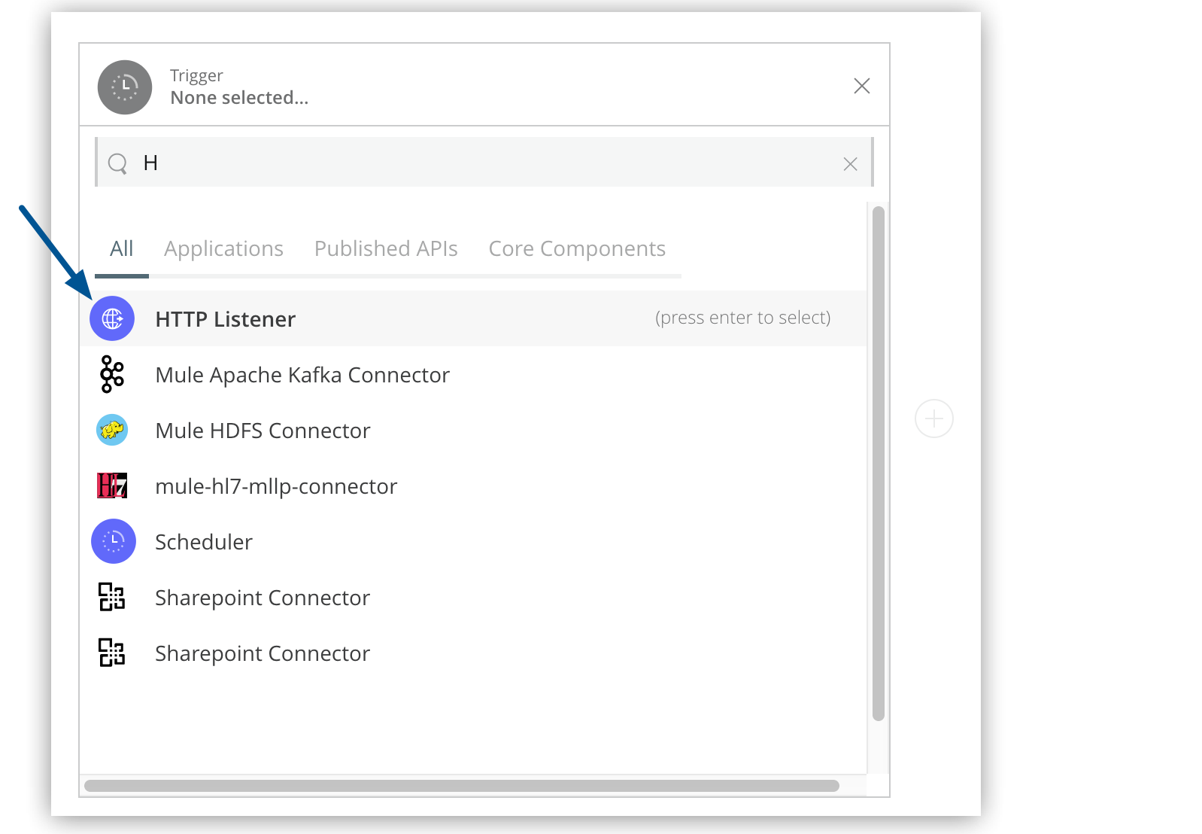
Task: Switch to the Published APIs tab
Action: coord(386,249)
